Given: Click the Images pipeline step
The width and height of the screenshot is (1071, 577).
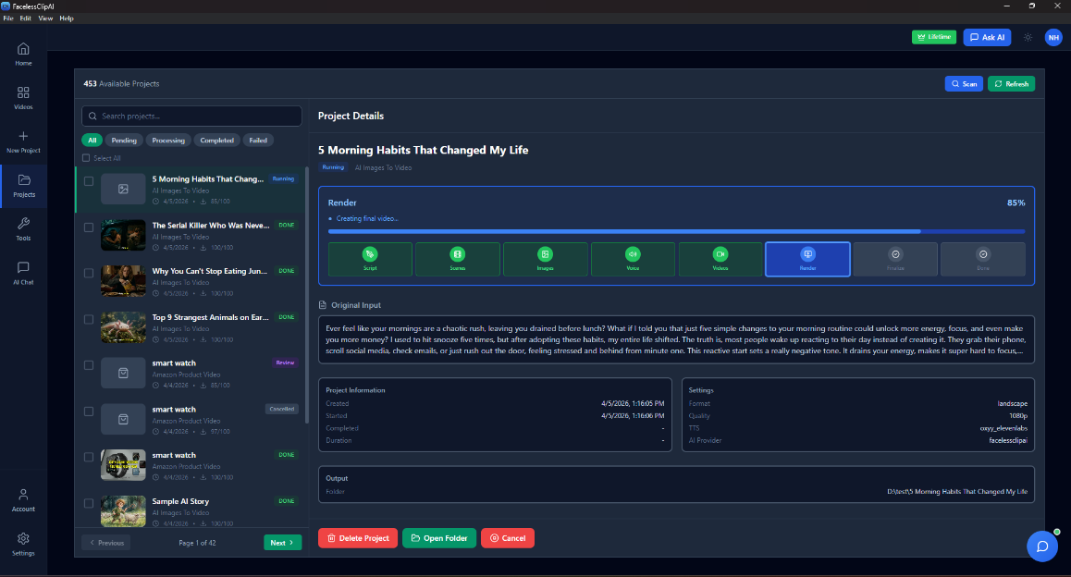Looking at the screenshot, I should coord(545,259).
